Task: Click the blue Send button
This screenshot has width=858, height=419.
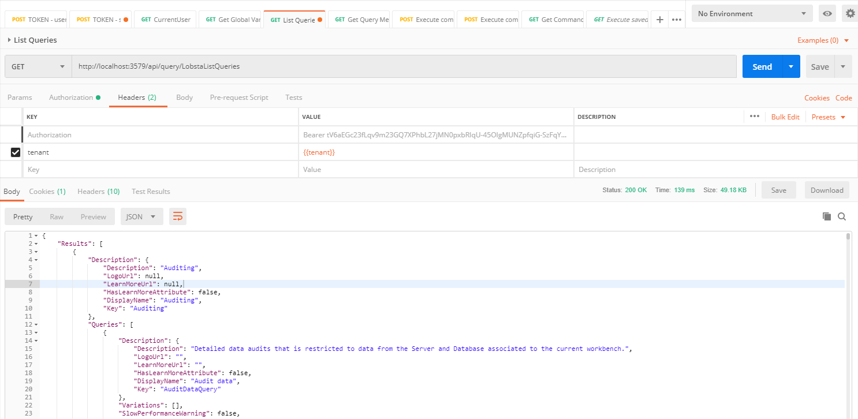Action: click(x=762, y=66)
